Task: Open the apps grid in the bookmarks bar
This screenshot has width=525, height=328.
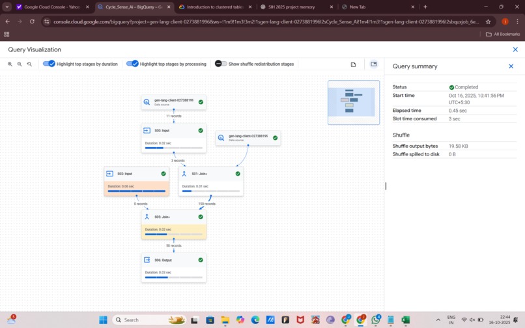Action: click(x=7, y=34)
